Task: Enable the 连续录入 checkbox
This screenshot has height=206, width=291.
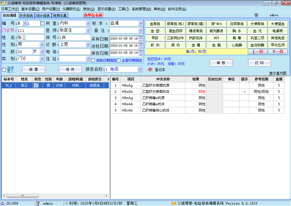Action: tap(4, 70)
